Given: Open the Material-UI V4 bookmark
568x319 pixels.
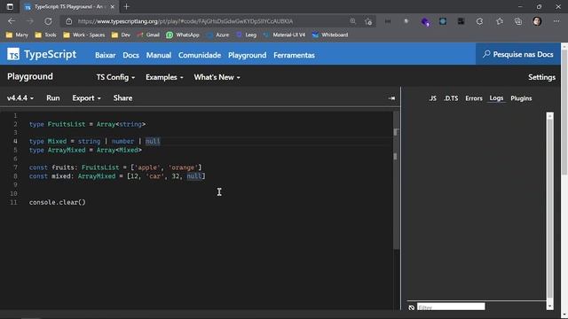Looking at the screenshot, I should pyautogui.click(x=284, y=35).
